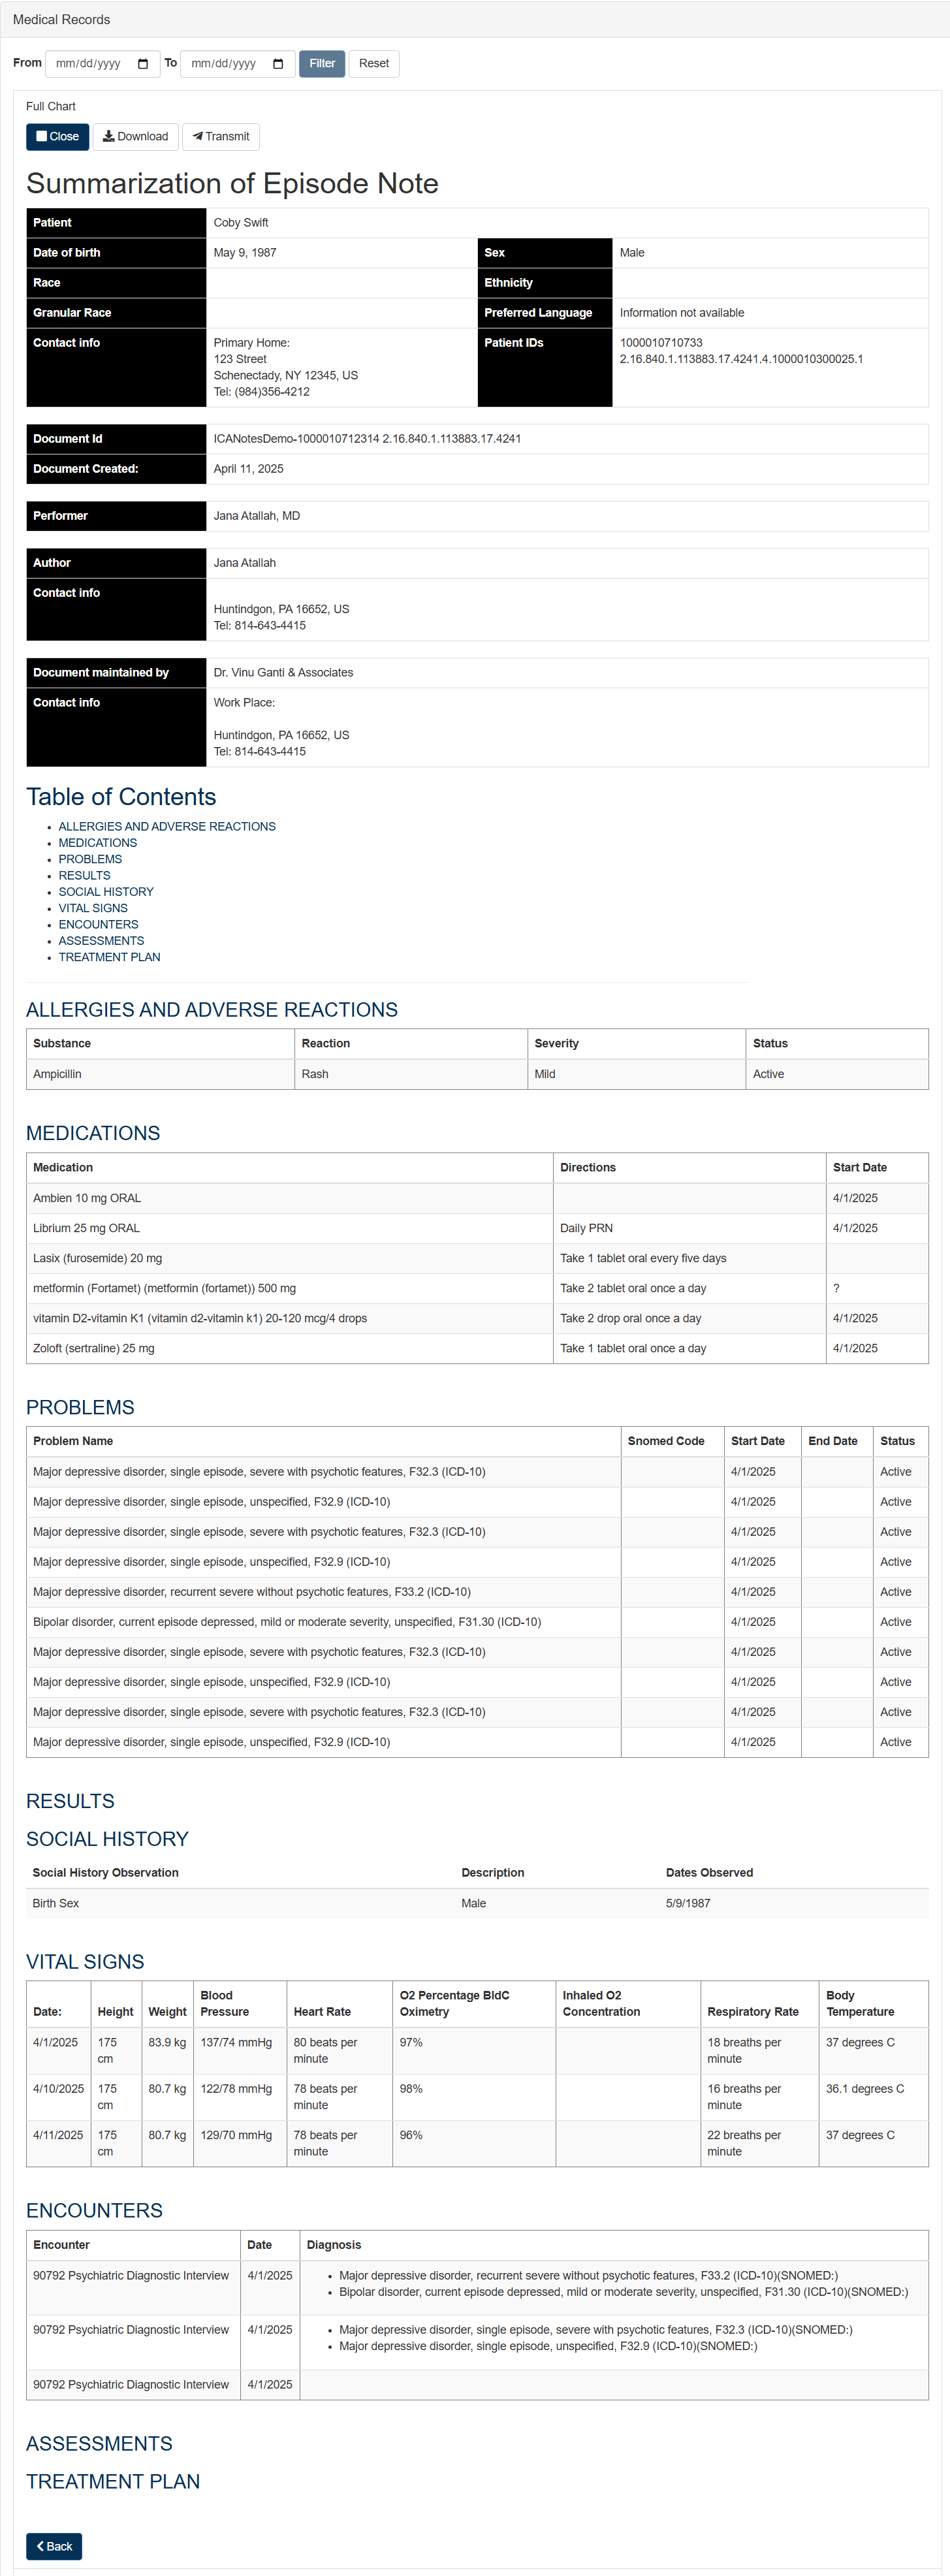
Task: Open the From date calendar picker icon
Action: [143, 64]
